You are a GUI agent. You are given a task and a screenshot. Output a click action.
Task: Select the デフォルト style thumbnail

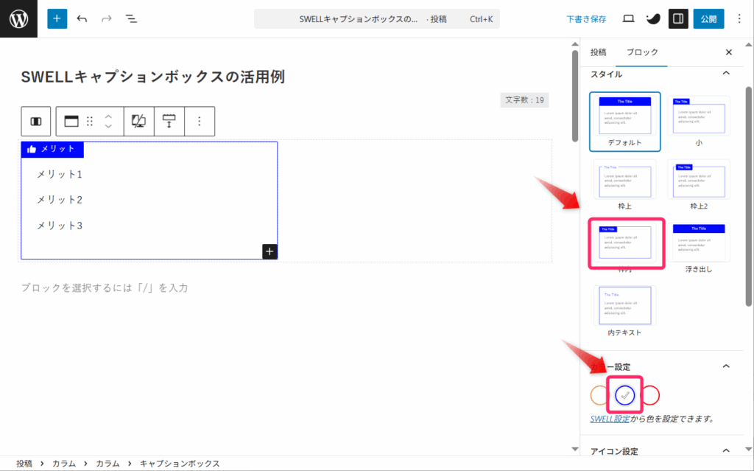[624, 122]
